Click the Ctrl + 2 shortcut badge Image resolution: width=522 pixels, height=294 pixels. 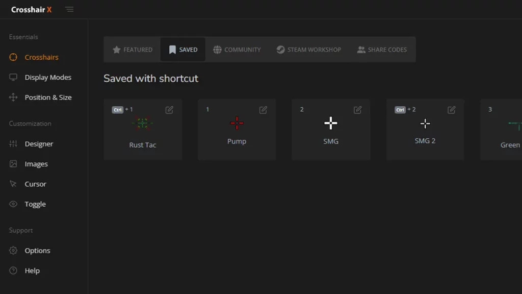(405, 110)
